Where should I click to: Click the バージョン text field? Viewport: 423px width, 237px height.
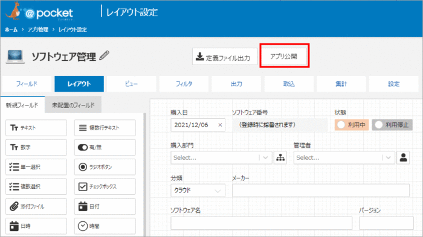pyautogui.click(x=386, y=223)
